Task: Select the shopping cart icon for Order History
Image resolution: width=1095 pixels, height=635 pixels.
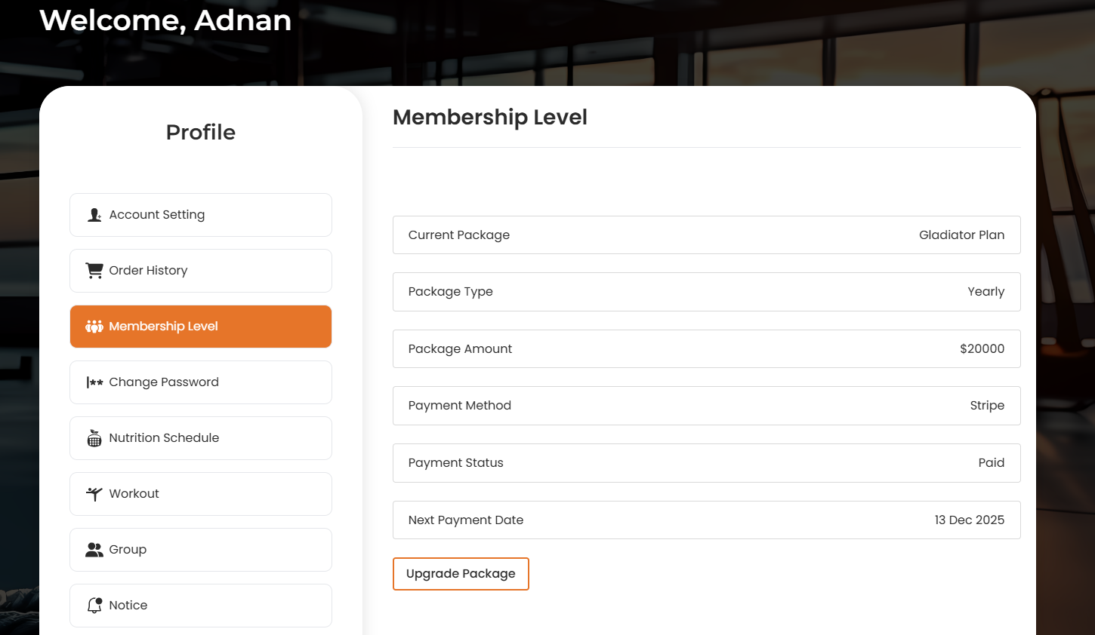Action: [x=94, y=270]
